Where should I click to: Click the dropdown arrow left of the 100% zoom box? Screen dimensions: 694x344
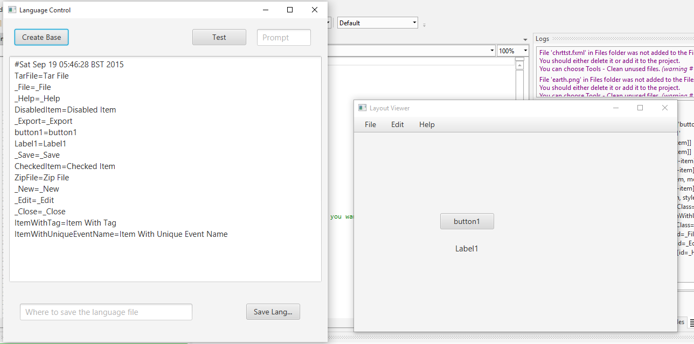click(x=492, y=51)
